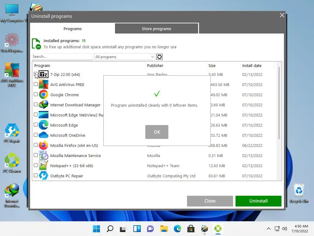Image resolution: width=314 pixels, height=236 pixels.
Task: Click Outbyte Computing Pty Ltd publisher cell
Action: 171,176
